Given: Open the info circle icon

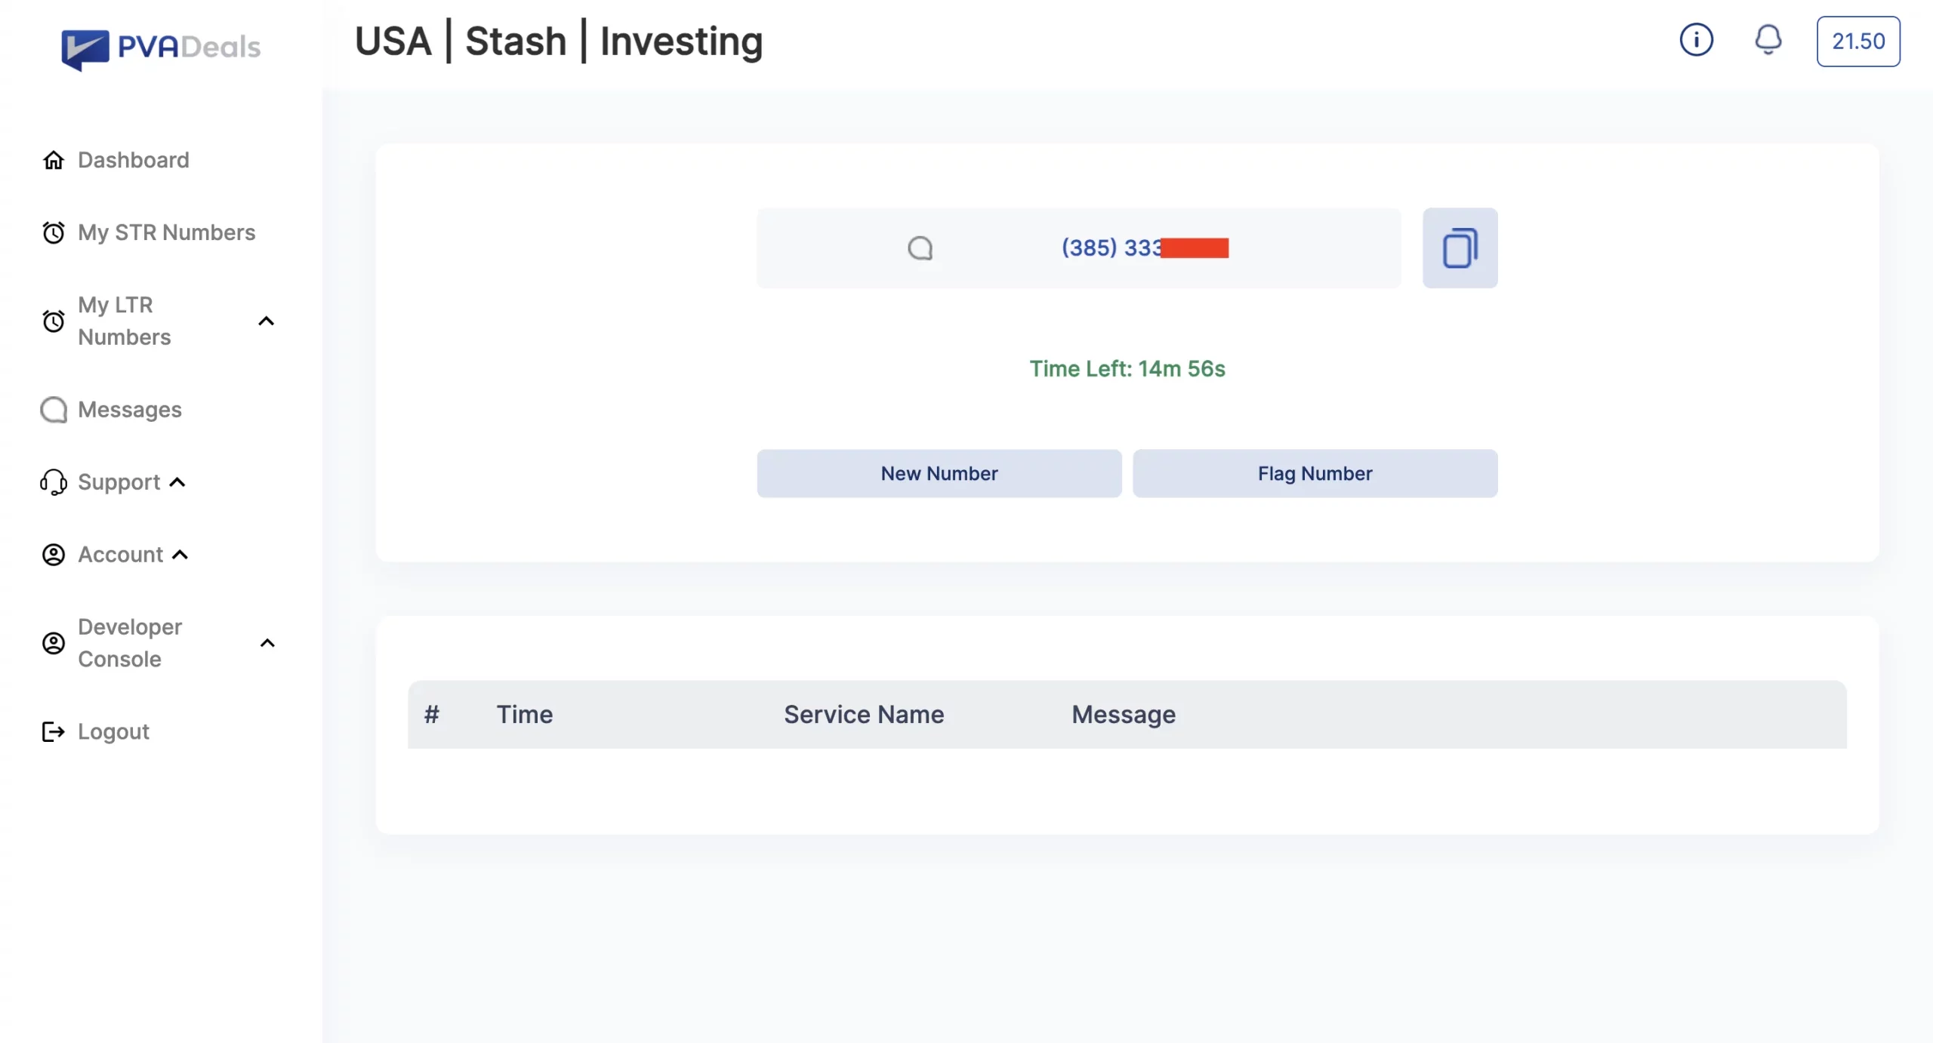Looking at the screenshot, I should click(x=1696, y=40).
